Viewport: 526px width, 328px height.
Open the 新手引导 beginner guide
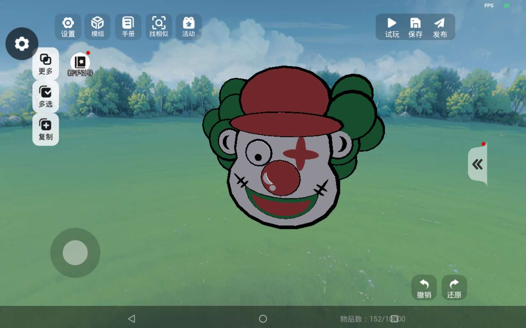[x=80, y=64]
